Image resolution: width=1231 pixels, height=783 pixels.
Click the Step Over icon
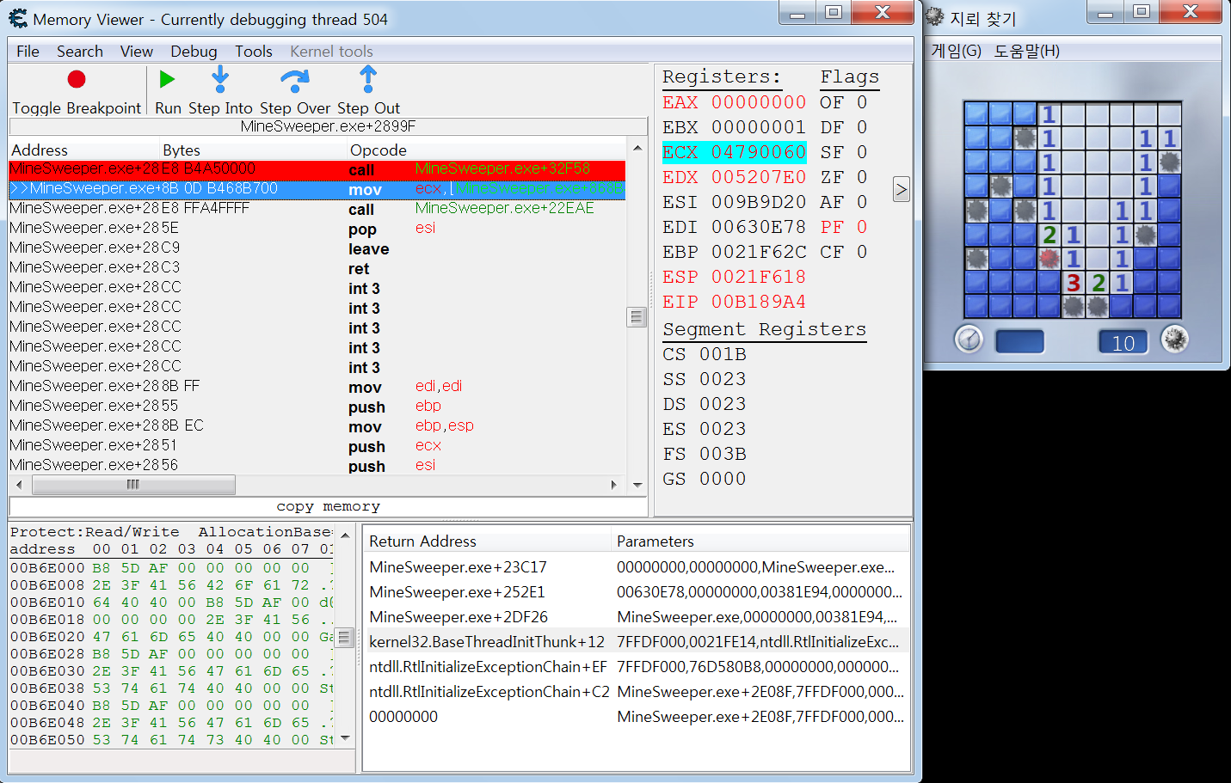(x=295, y=81)
